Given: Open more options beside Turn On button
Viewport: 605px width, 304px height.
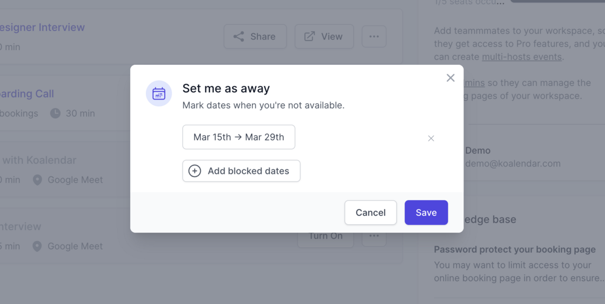Looking at the screenshot, I should pos(374,236).
